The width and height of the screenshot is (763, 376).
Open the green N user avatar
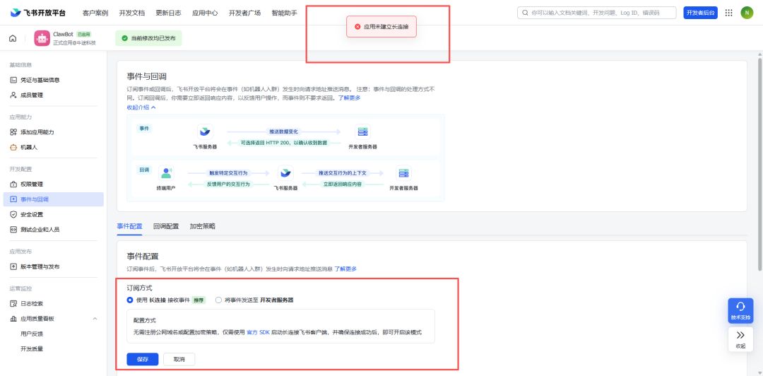coord(747,13)
